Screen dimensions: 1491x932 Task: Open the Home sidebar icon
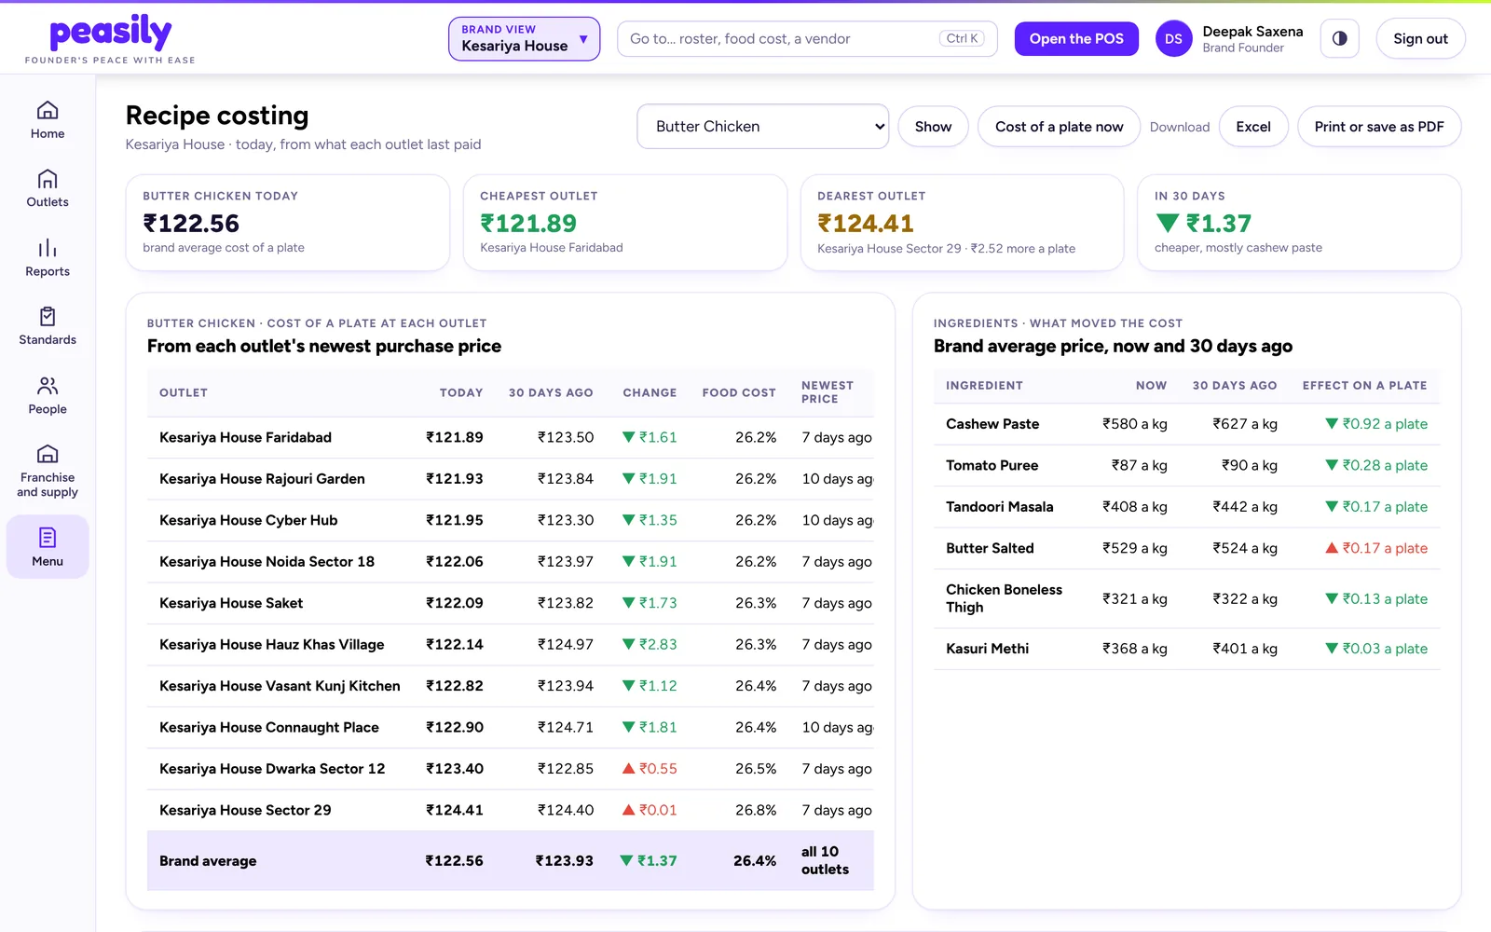tap(48, 110)
